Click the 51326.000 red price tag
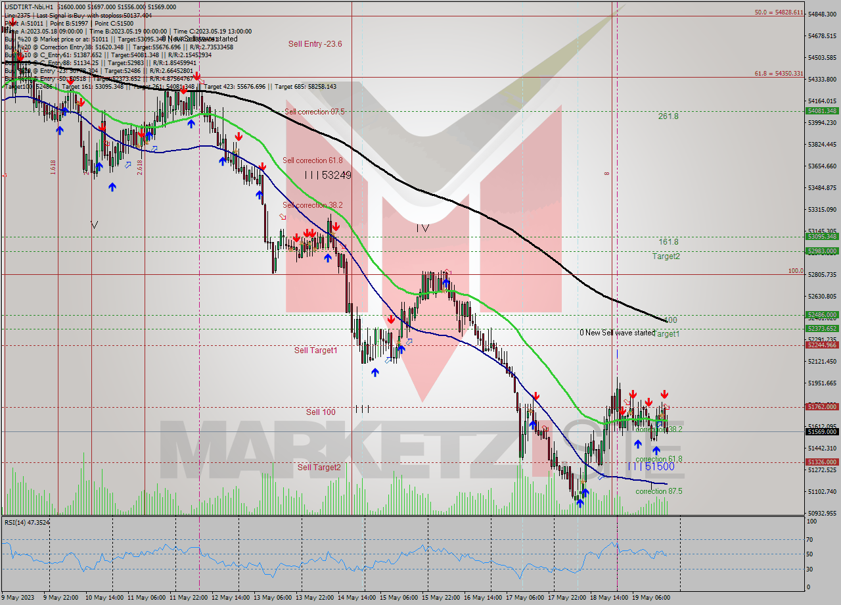Image resolution: width=841 pixels, height=605 pixels. (x=822, y=462)
